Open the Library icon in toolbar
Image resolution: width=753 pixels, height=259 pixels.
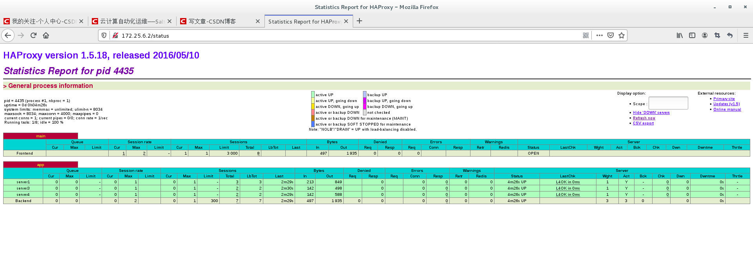(x=680, y=35)
